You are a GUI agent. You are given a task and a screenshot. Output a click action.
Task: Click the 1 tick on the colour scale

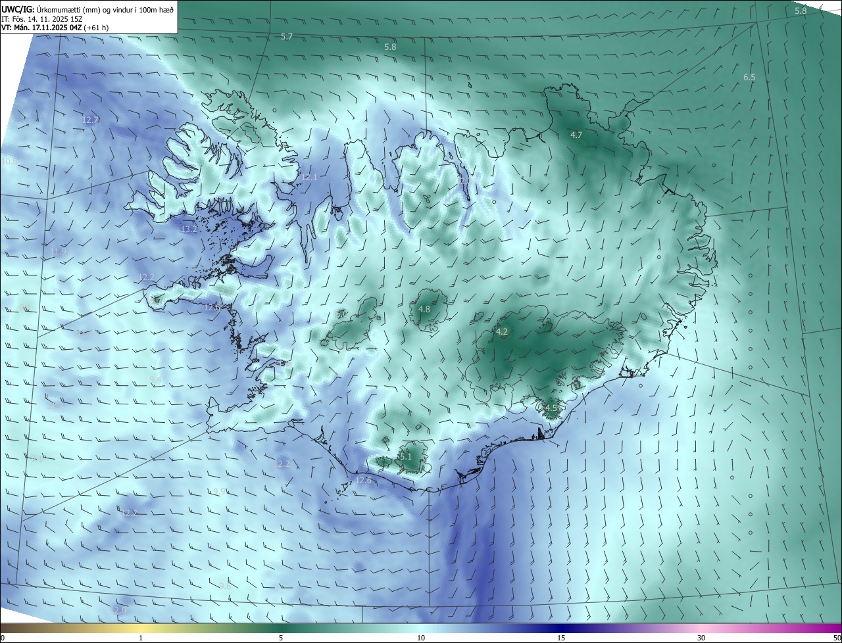click(141, 638)
